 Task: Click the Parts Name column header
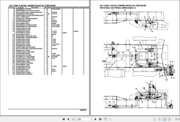[x=35, y=7]
